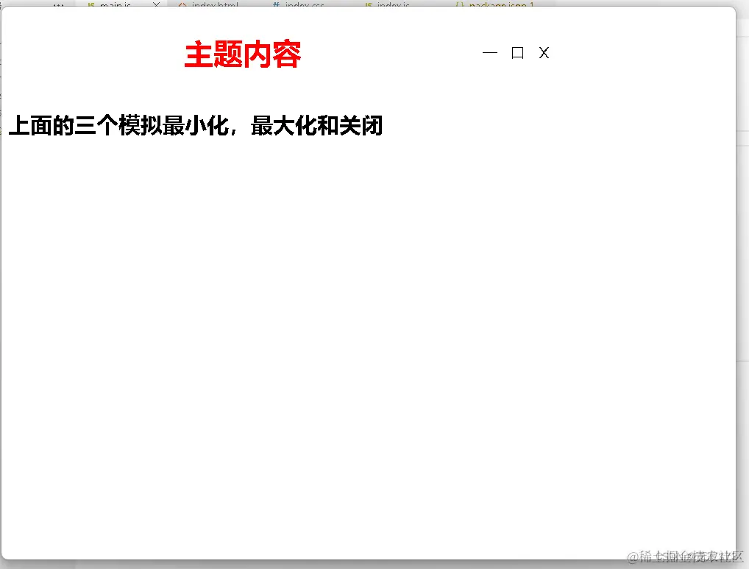The image size is (749, 569).
Task: Click inside the blank window content area
Action: coord(368,331)
